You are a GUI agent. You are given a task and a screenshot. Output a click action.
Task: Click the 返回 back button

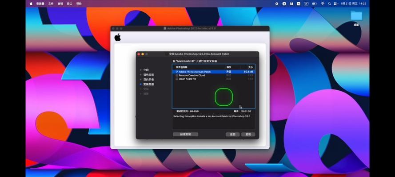(232, 134)
